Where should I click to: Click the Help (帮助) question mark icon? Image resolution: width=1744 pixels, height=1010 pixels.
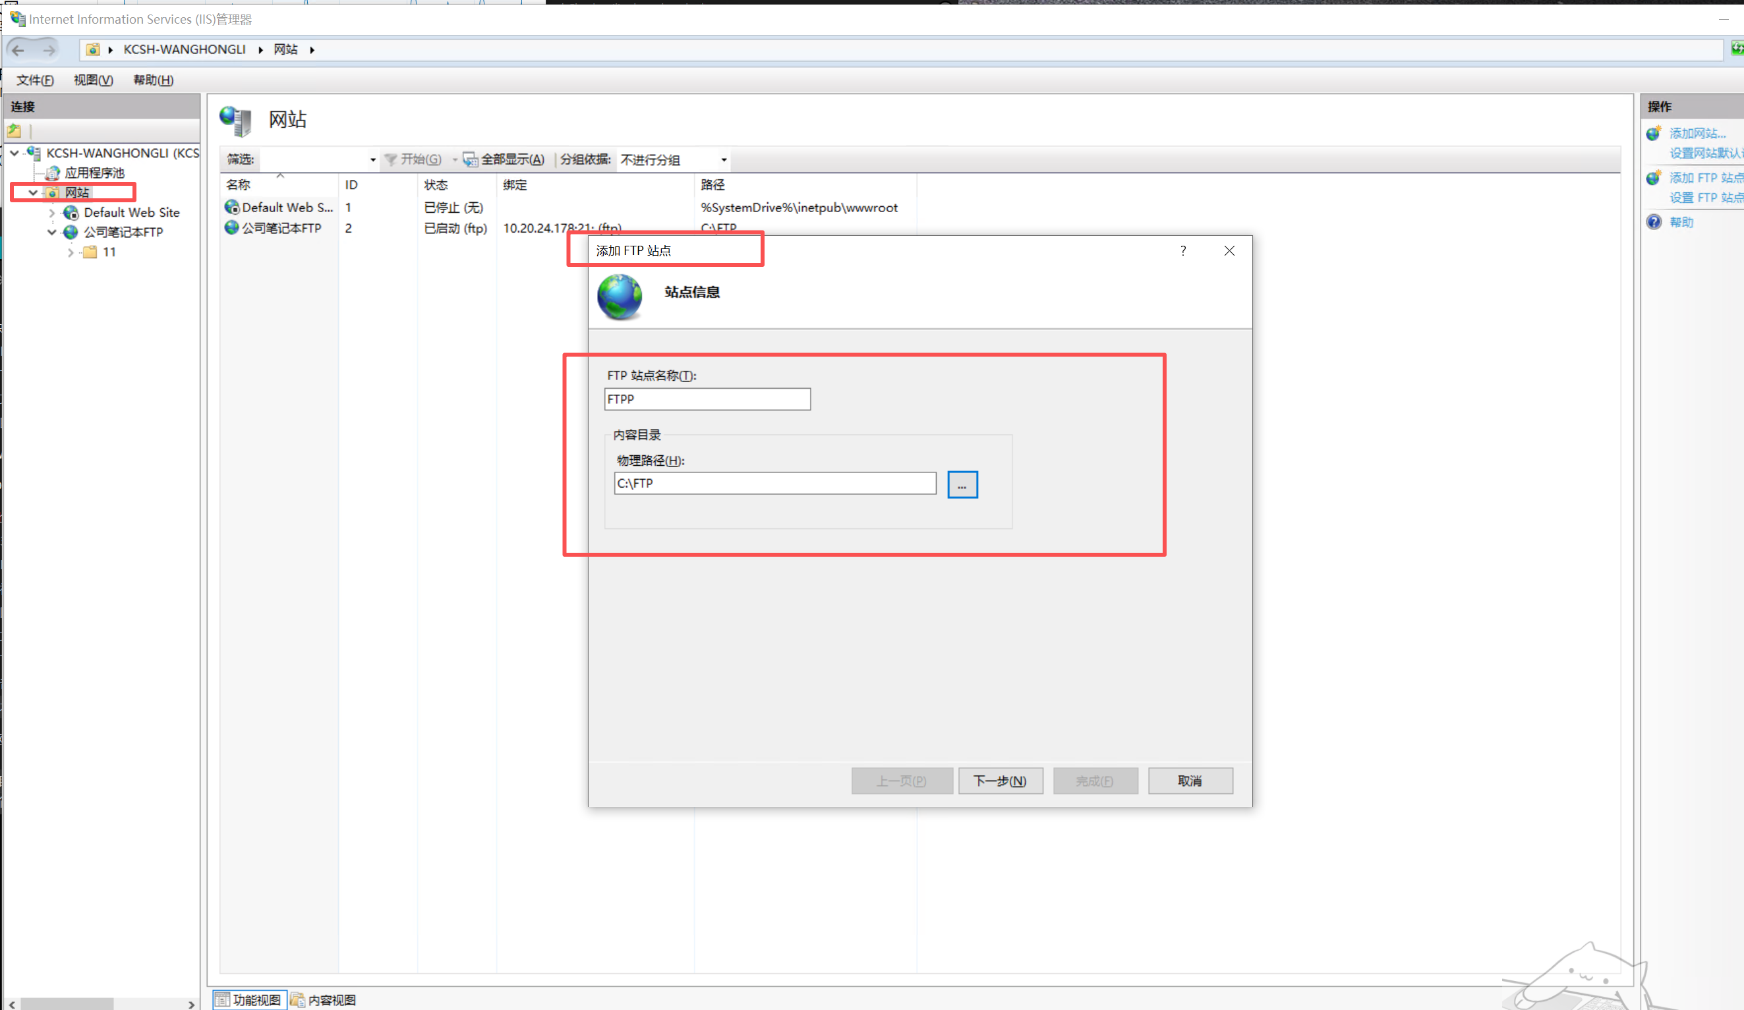(x=1653, y=222)
